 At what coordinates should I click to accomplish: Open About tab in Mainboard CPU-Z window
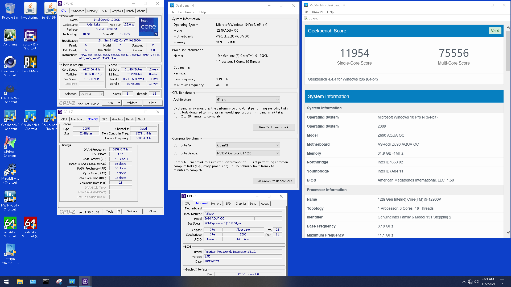point(265,204)
